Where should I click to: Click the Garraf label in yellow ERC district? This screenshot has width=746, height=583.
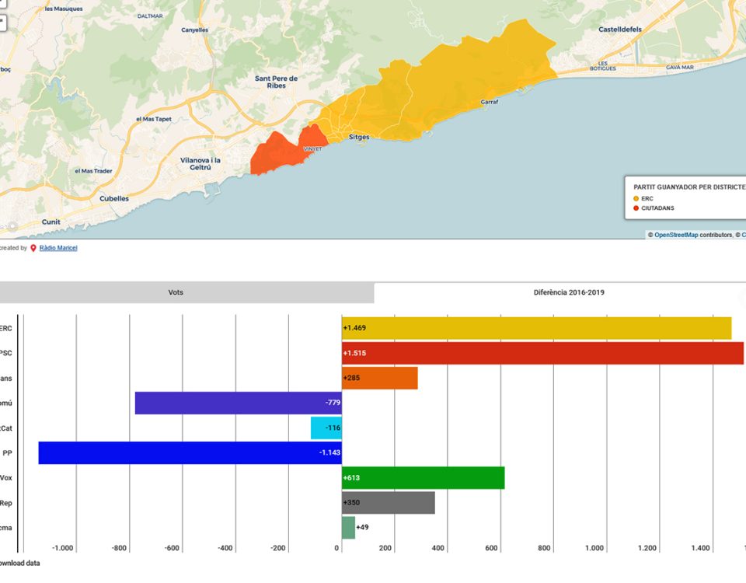coord(490,102)
